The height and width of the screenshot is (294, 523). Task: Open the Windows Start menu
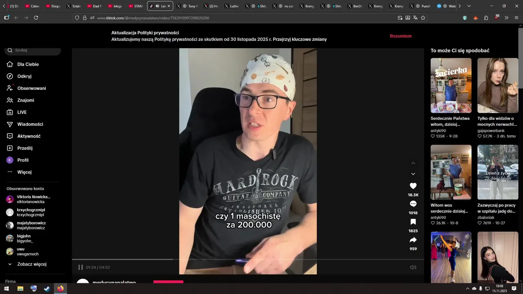[x=6, y=289]
